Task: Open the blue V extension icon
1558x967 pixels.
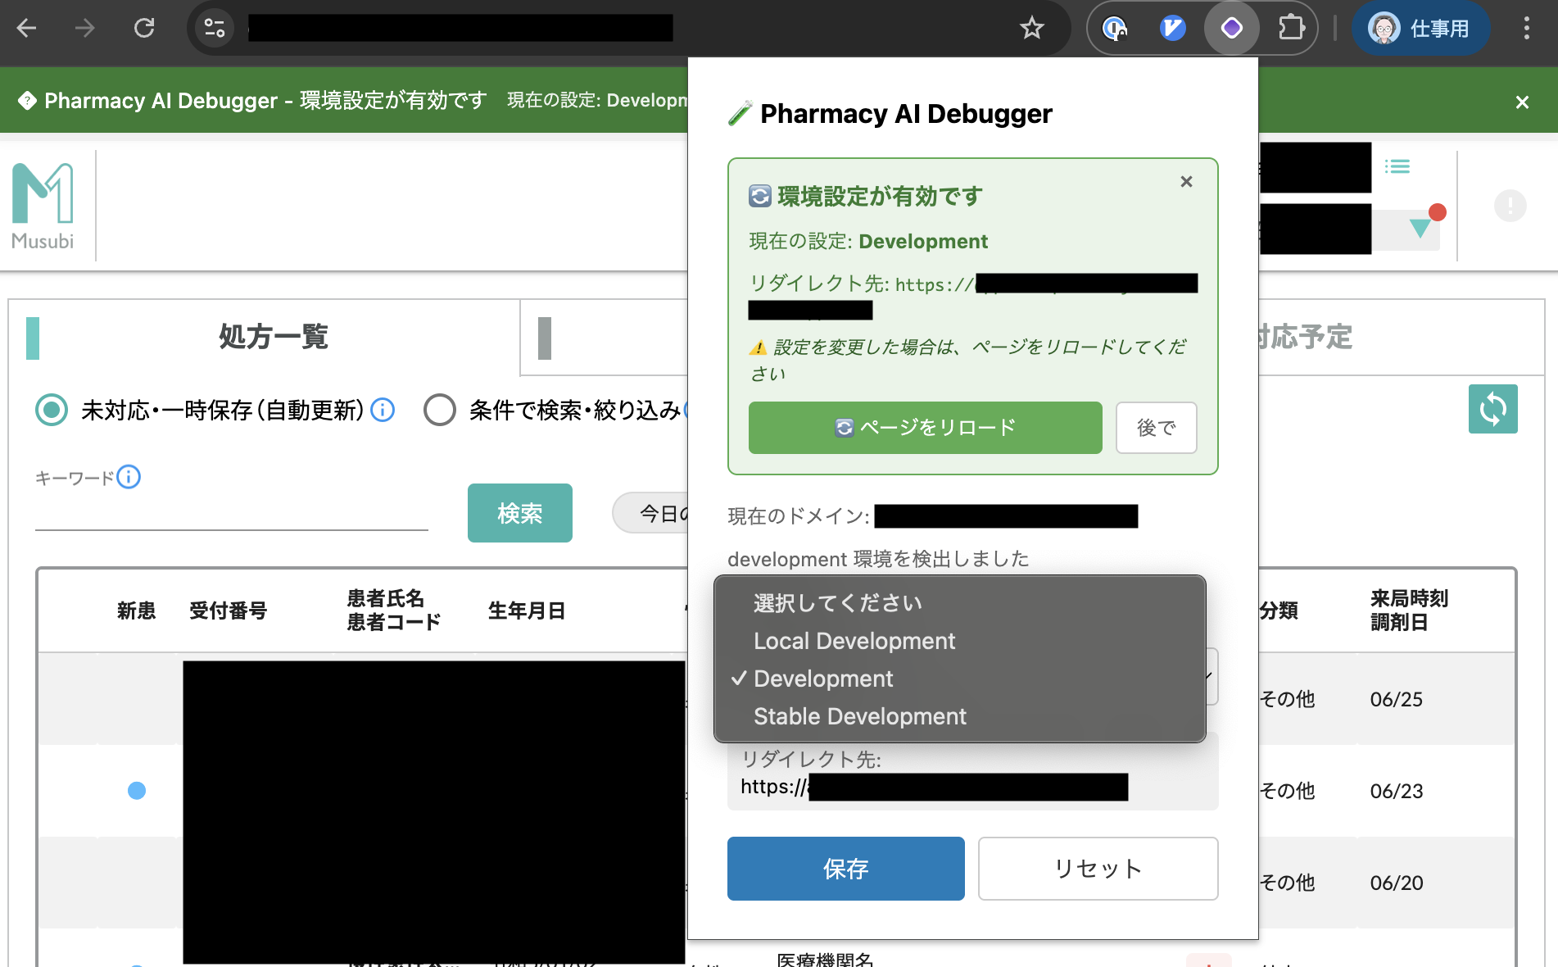Action: pos(1172,29)
